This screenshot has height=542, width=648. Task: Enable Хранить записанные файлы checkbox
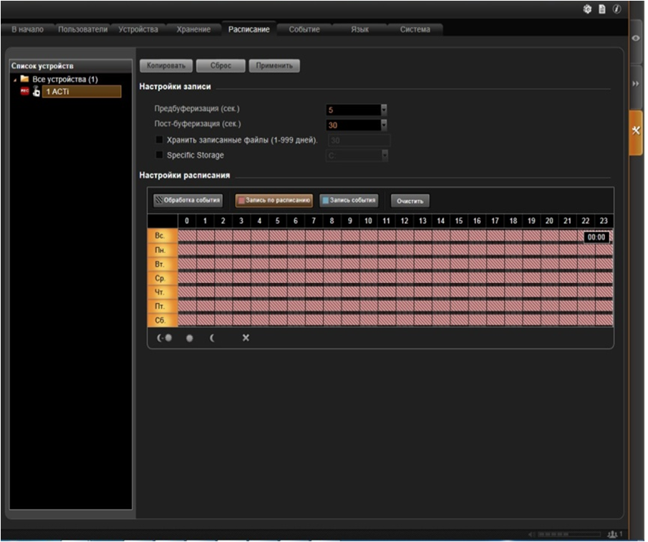click(159, 139)
